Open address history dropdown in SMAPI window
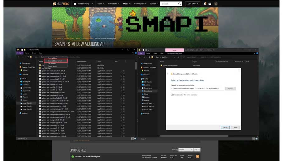283x161 pixels. coord(174,57)
